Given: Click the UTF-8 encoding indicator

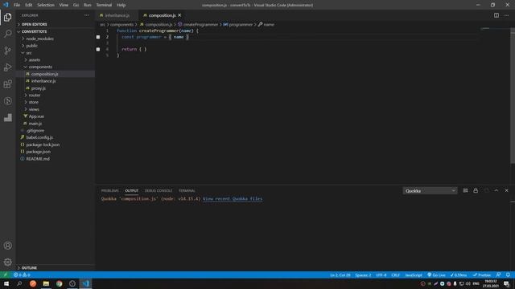Looking at the screenshot, I should tap(381, 275).
